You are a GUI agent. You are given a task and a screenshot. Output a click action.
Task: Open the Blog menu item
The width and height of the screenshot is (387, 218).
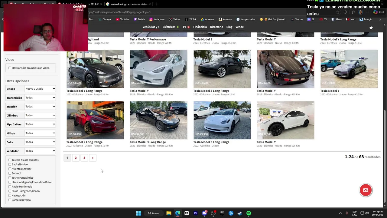[229, 27]
